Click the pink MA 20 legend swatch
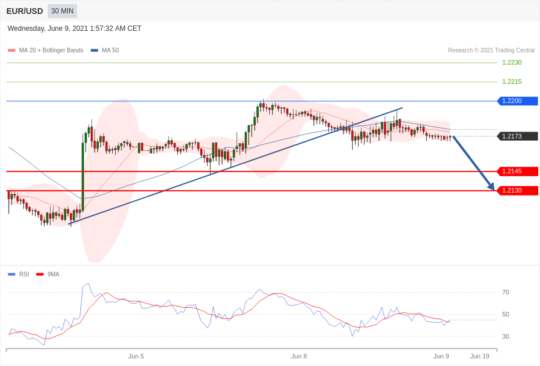The image size is (540, 366). [x=12, y=51]
